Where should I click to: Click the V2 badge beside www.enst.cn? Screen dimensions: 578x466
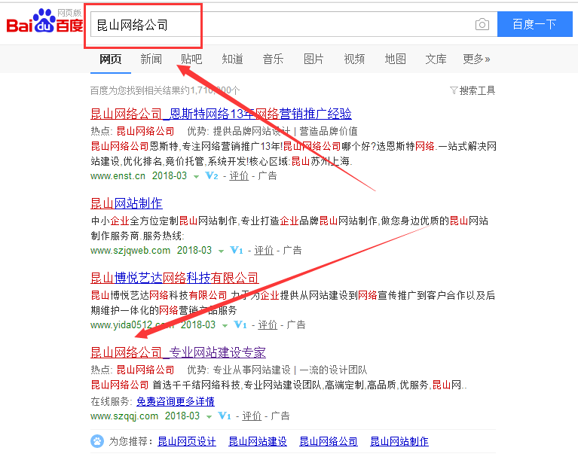tap(211, 176)
